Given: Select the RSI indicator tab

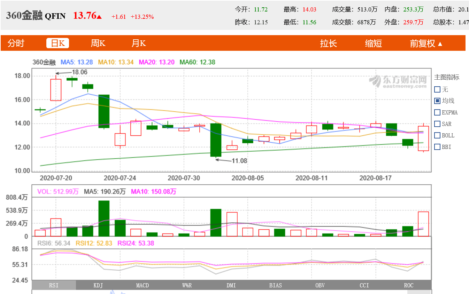Looking at the screenshot, I should point(54,285).
